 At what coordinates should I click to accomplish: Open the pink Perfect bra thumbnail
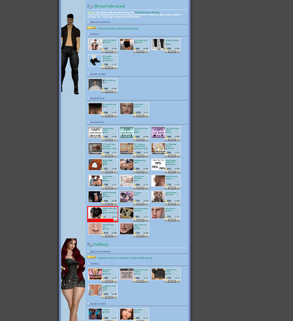(95, 274)
